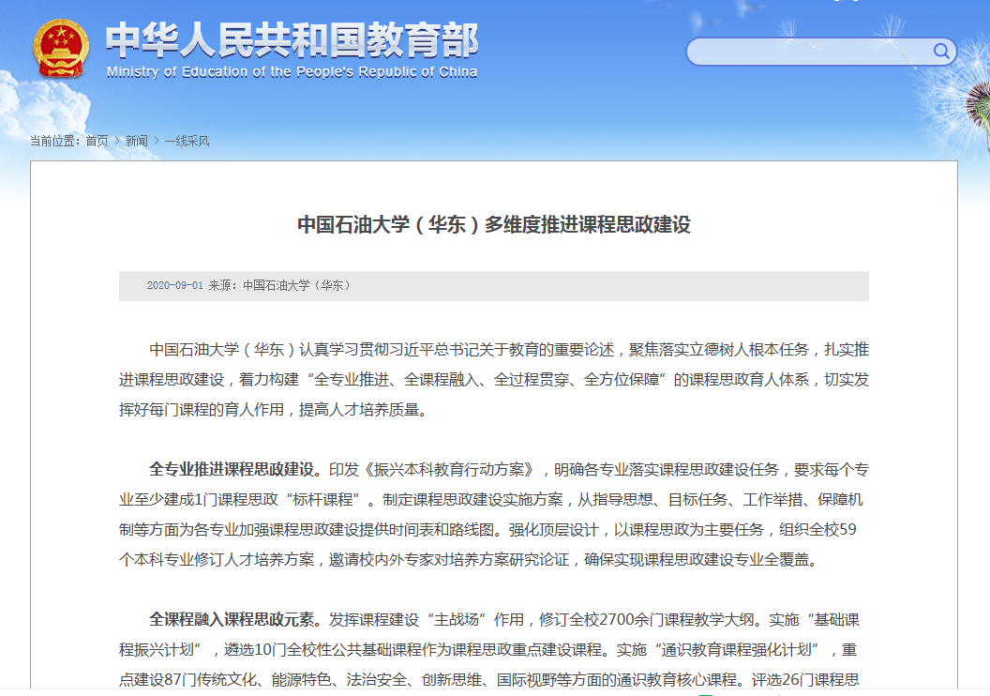The height and width of the screenshot is (696, 990).
Task: Click the chevron between 首页 and 新闻
Action: point(117,141)
